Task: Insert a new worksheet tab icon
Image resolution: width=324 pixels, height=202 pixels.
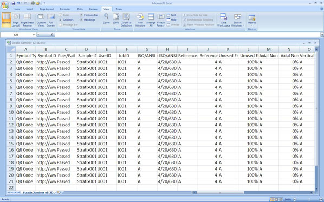Action: (59, 192)
